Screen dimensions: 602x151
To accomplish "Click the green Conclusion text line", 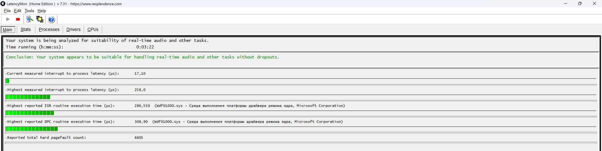I will tap(142, 57).
